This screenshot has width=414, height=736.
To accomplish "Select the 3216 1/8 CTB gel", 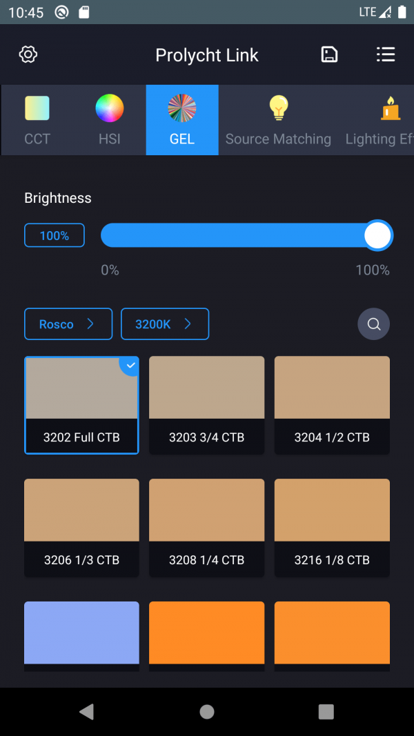I will (x=332, y=528).
